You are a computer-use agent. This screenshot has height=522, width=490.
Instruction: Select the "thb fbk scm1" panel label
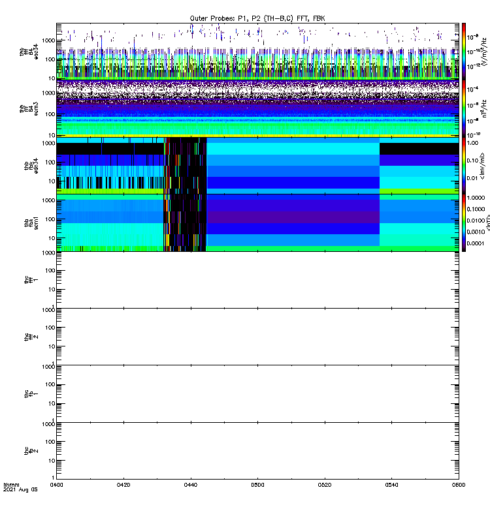tap(31, 223)
